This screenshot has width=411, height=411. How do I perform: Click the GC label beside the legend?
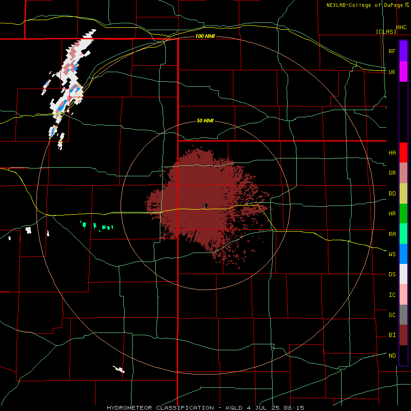[x=392, y=315]
